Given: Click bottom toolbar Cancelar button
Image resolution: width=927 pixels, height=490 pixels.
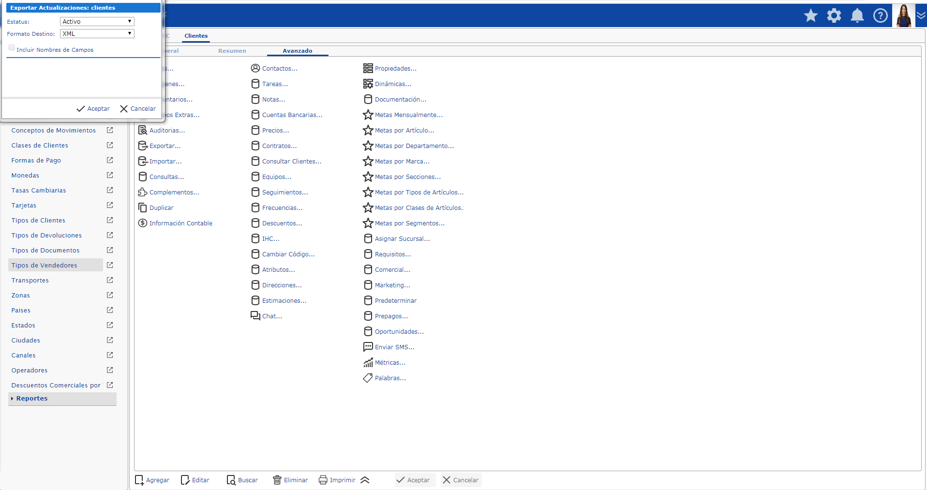Looking at the screenshot, I should (x=461, y=480).
